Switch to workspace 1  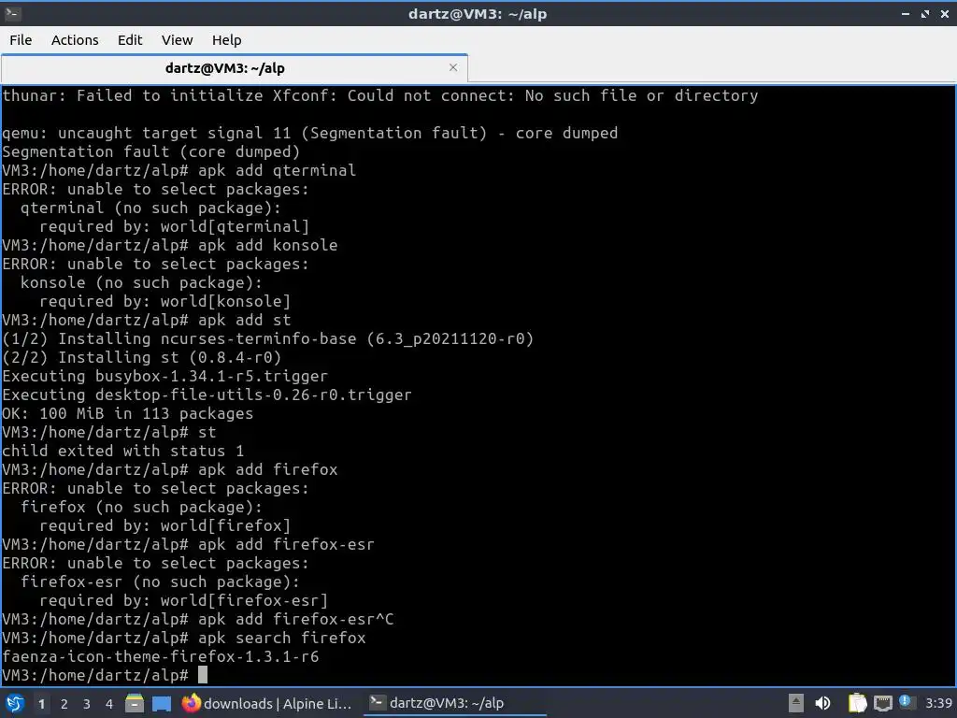tap(41, 704)
